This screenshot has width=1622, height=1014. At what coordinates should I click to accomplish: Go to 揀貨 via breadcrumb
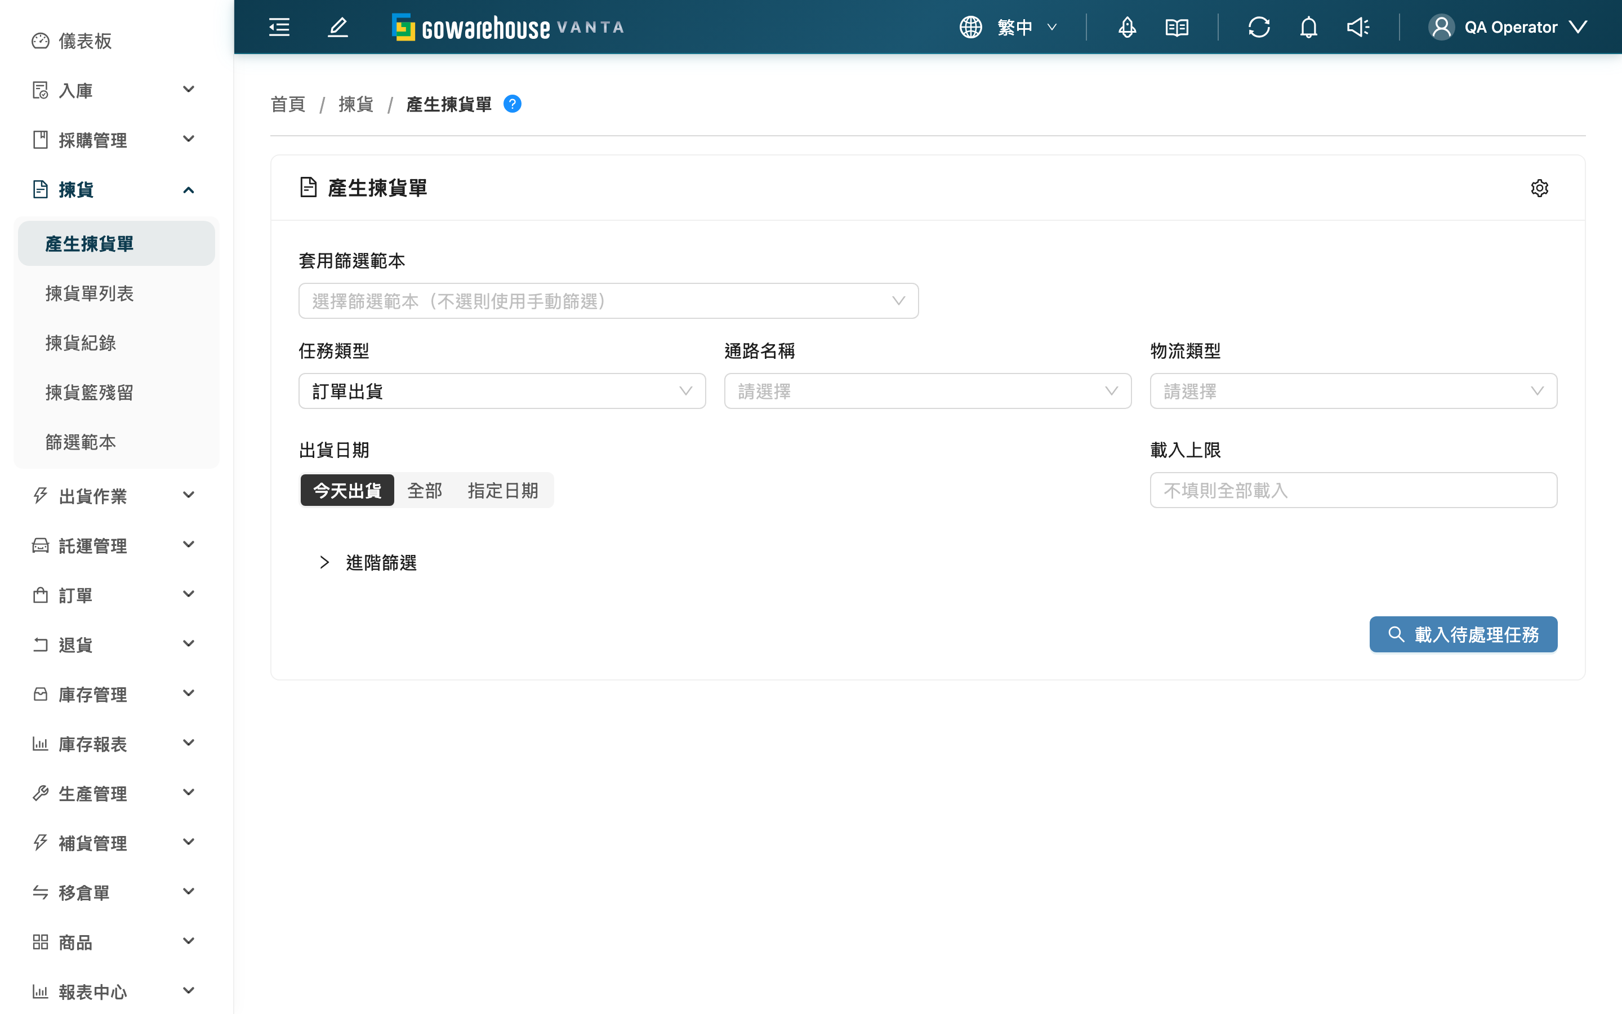coord(356,104)
